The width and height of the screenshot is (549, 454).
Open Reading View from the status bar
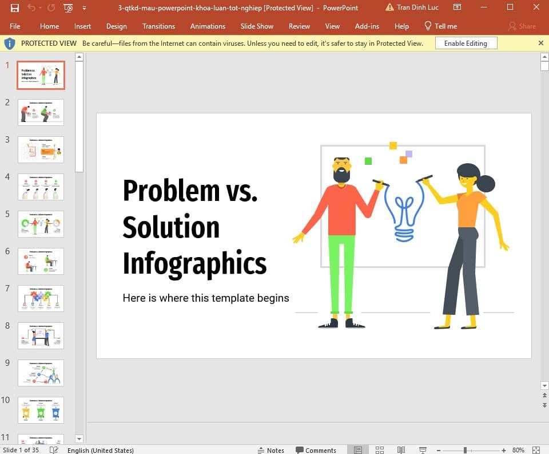(x=401, y=450)
